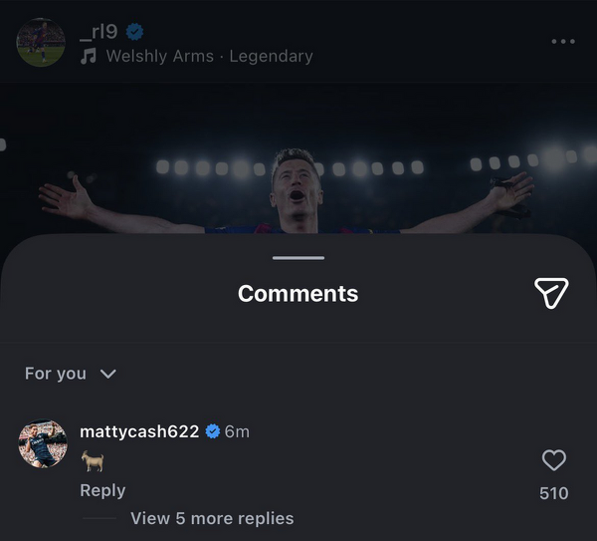Viewport: 597px width, 541px height.
Task: Click the music note icon
Action: (x=89, y=57)
